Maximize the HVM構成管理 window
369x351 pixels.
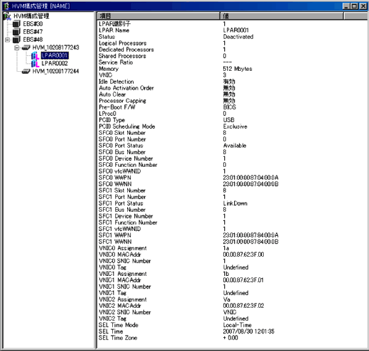tap(354, 6)
